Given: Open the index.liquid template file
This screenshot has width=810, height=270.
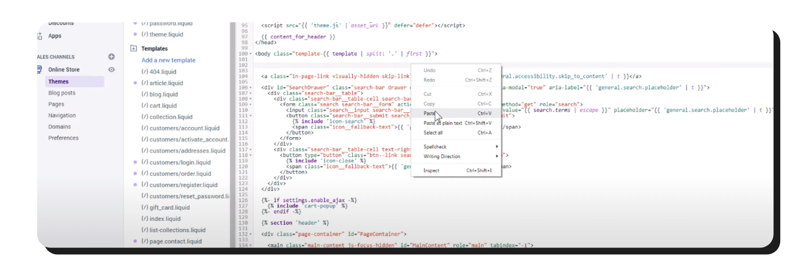Looking at the screenshot, I should pos(165,219).
